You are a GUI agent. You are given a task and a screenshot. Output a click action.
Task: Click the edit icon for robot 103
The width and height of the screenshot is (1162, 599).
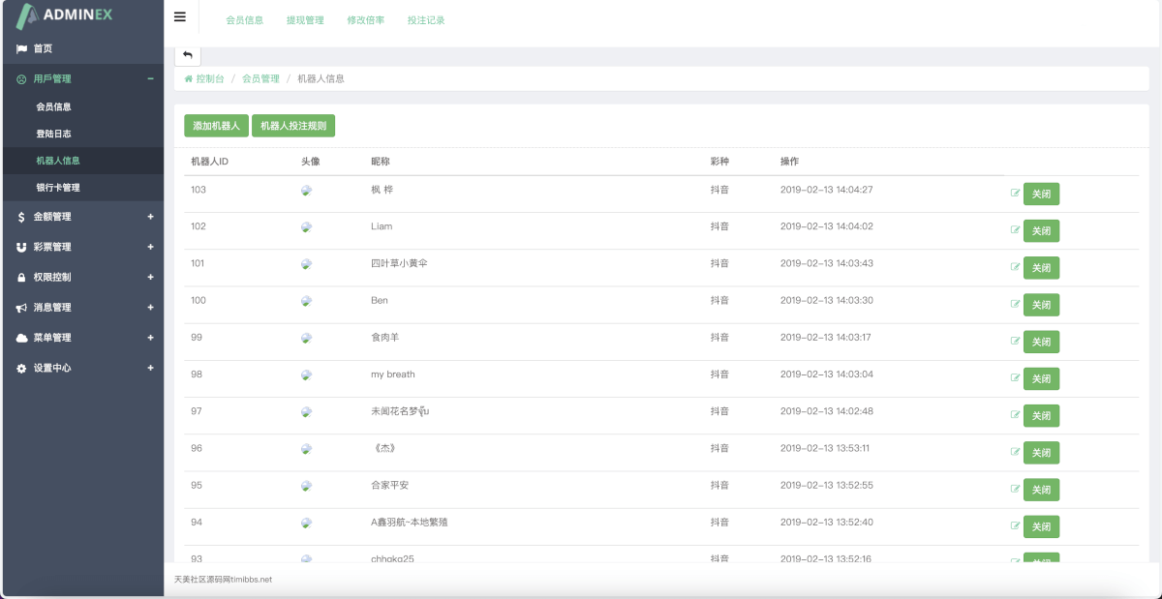point(1015,194)
